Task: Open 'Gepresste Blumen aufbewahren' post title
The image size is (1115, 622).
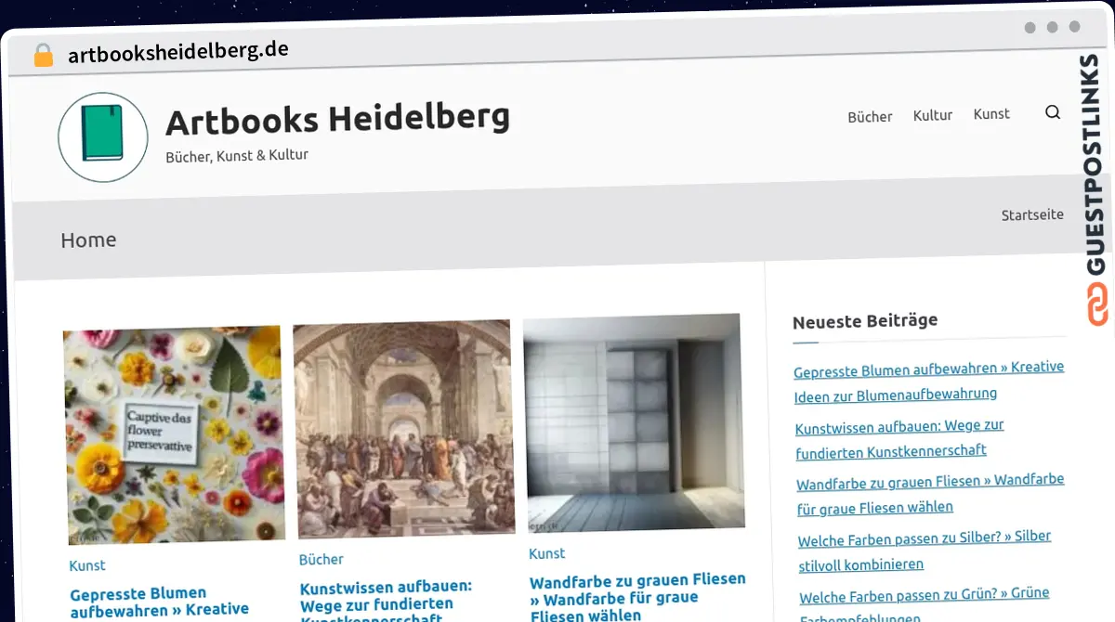Action: click(160, 602)
